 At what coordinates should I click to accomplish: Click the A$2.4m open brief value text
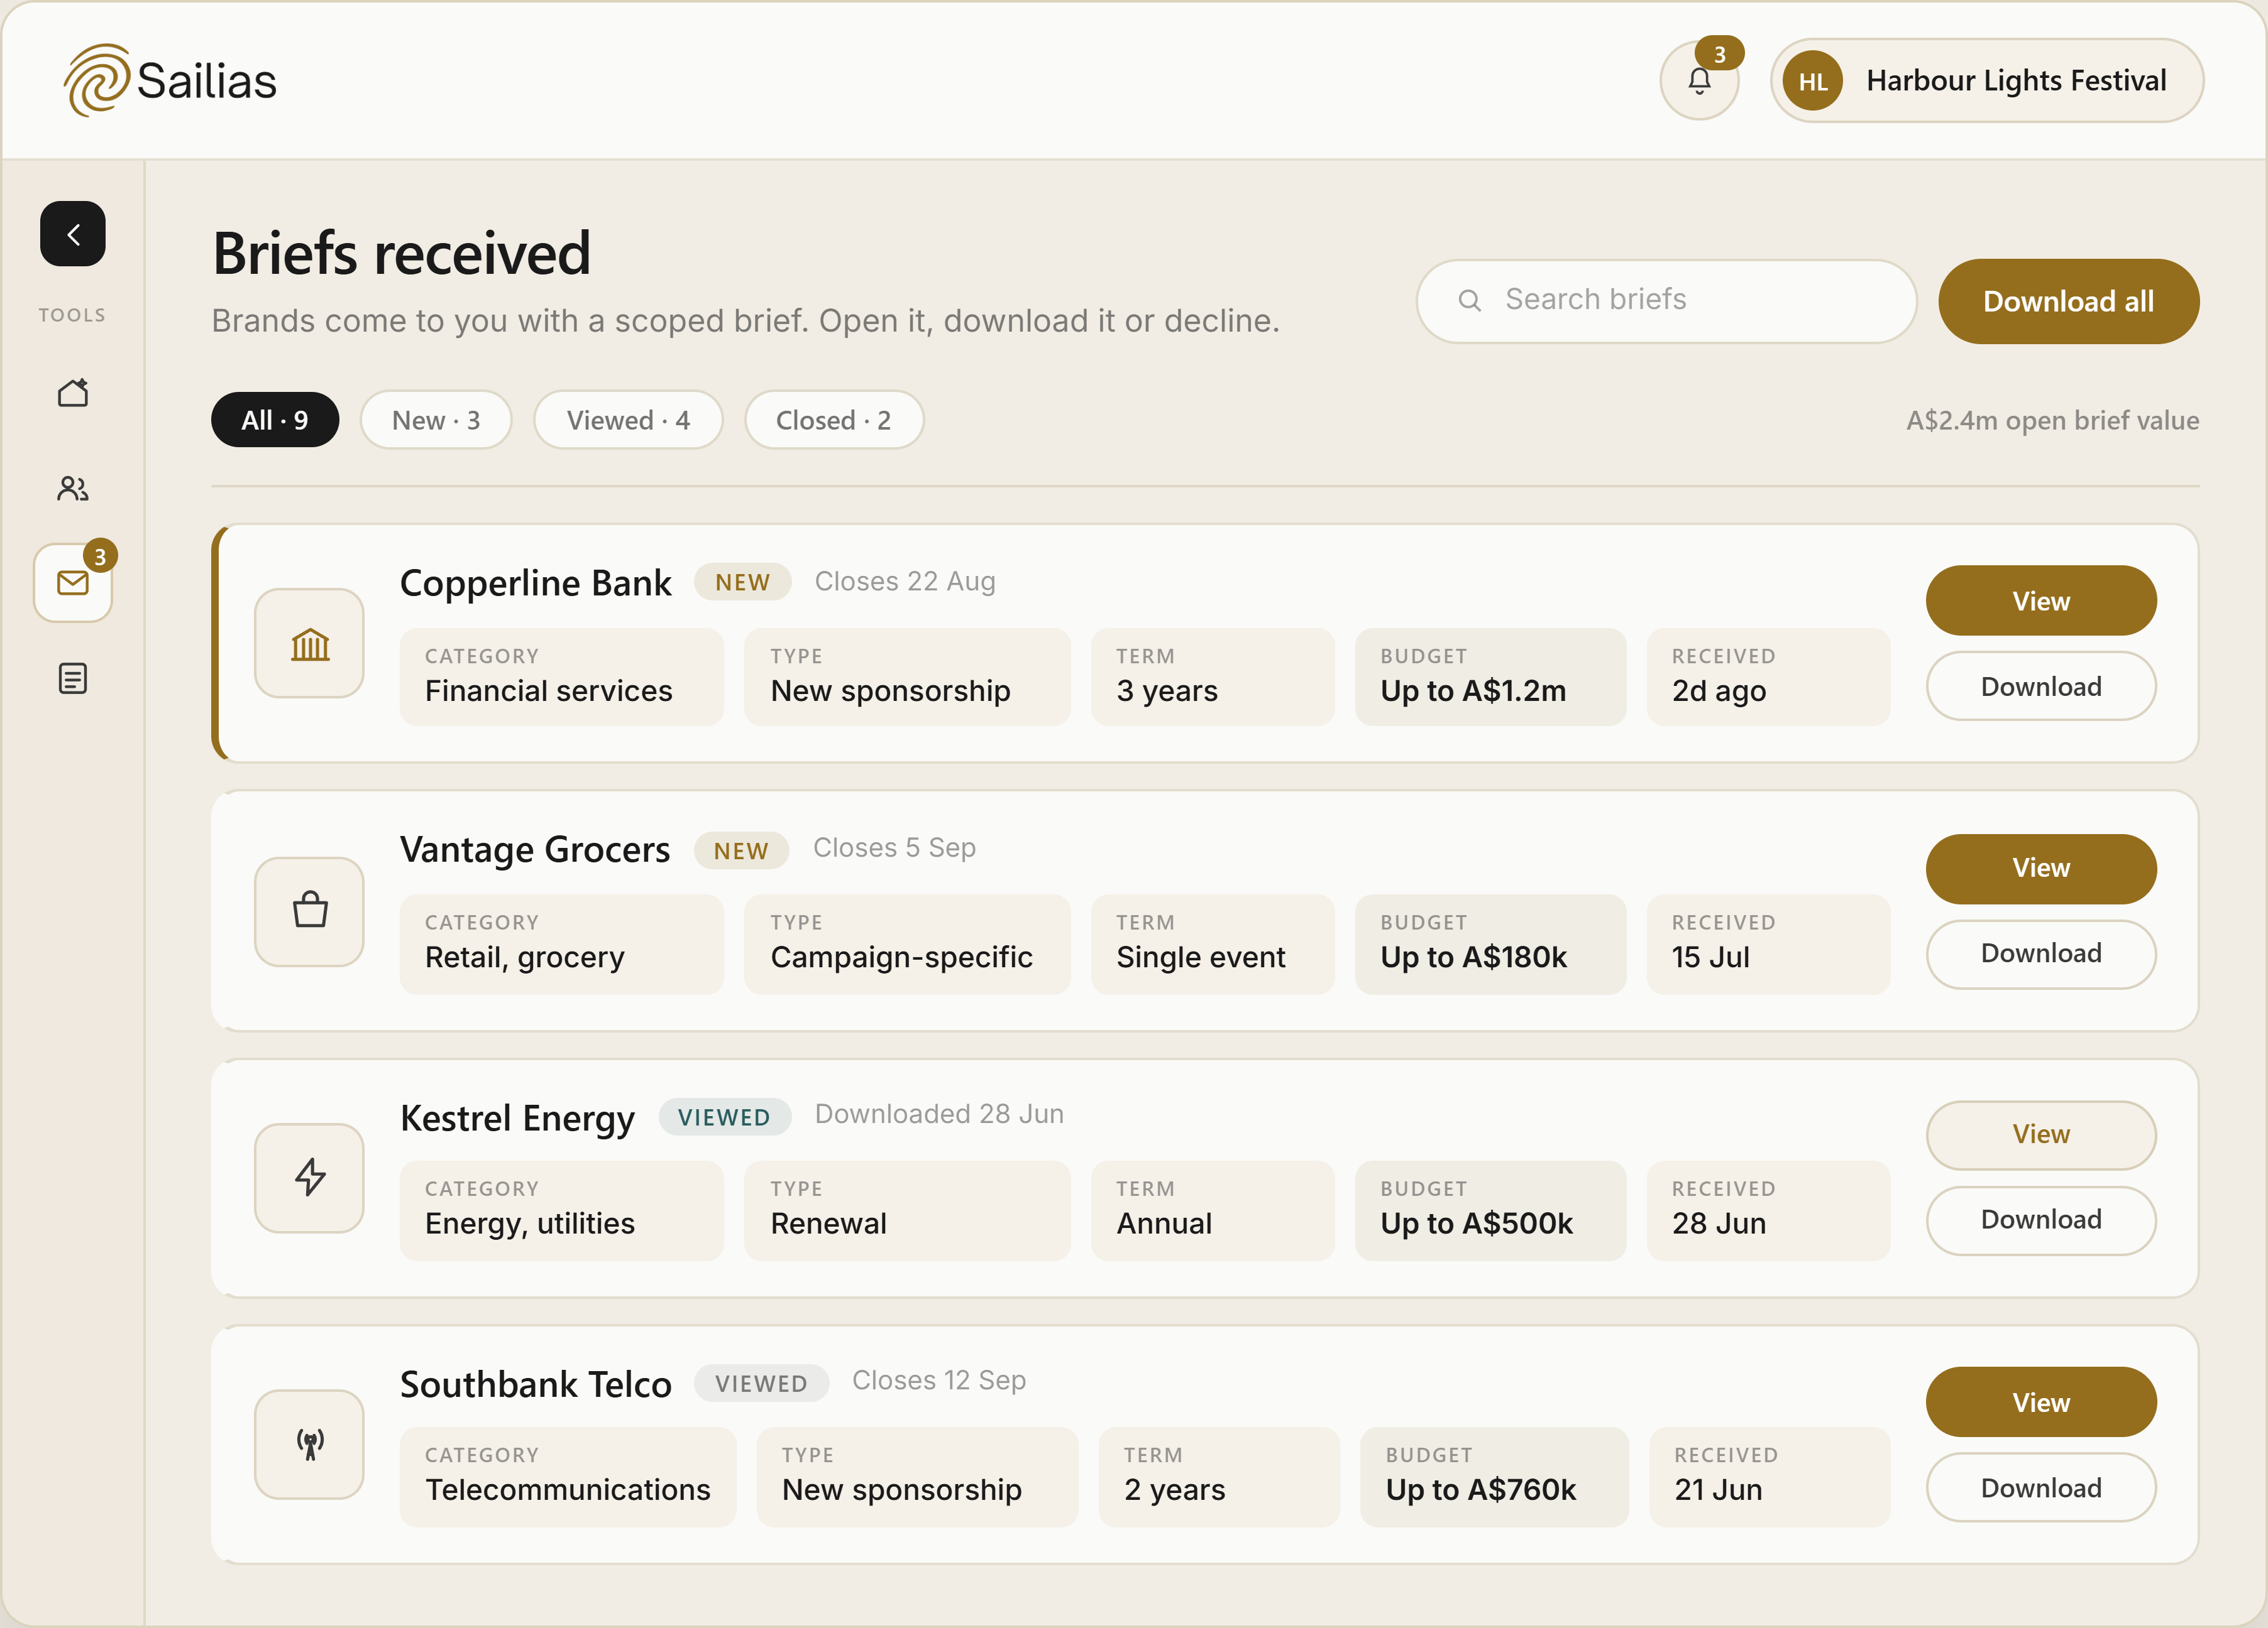click(x=2052, y=421)
